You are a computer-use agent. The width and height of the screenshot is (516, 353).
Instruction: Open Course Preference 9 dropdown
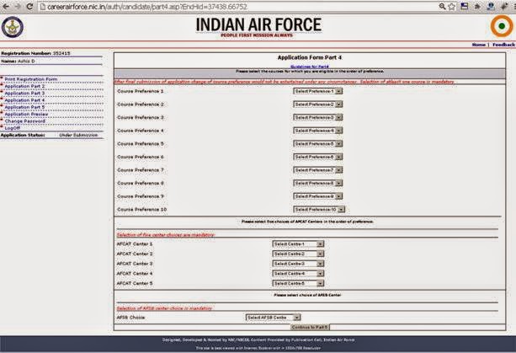(318, 196)
